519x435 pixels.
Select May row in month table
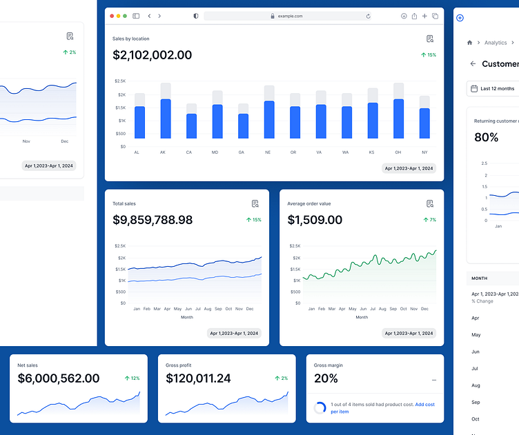click(476, 335)
